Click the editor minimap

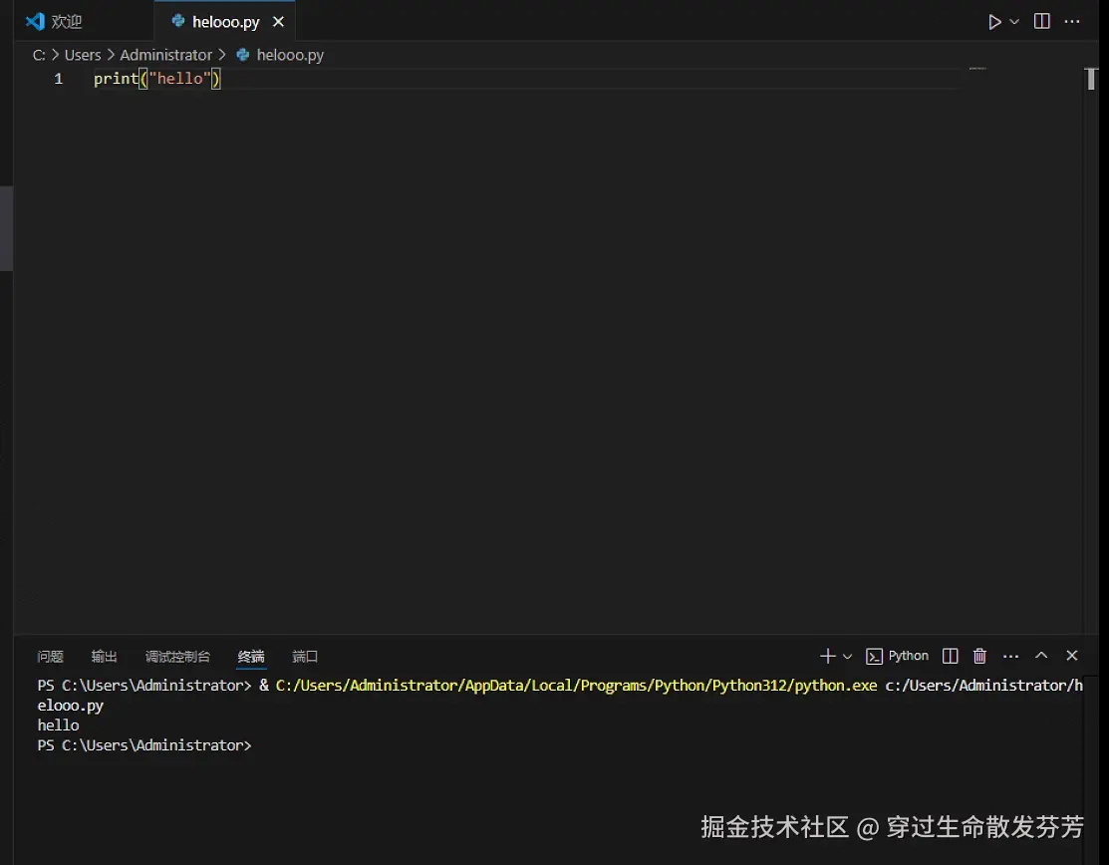coord(977,69)
